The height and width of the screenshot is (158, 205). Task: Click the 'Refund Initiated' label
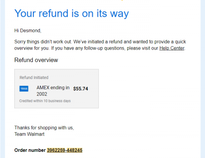34,77
